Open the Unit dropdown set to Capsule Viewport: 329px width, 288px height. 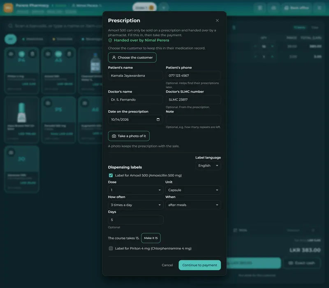point(193,190)
